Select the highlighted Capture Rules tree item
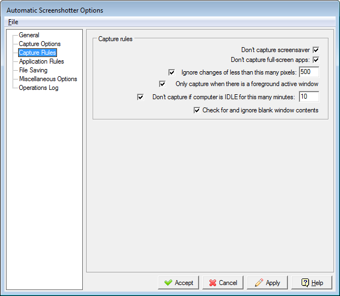340x296 pixels. tap(37, 53)
